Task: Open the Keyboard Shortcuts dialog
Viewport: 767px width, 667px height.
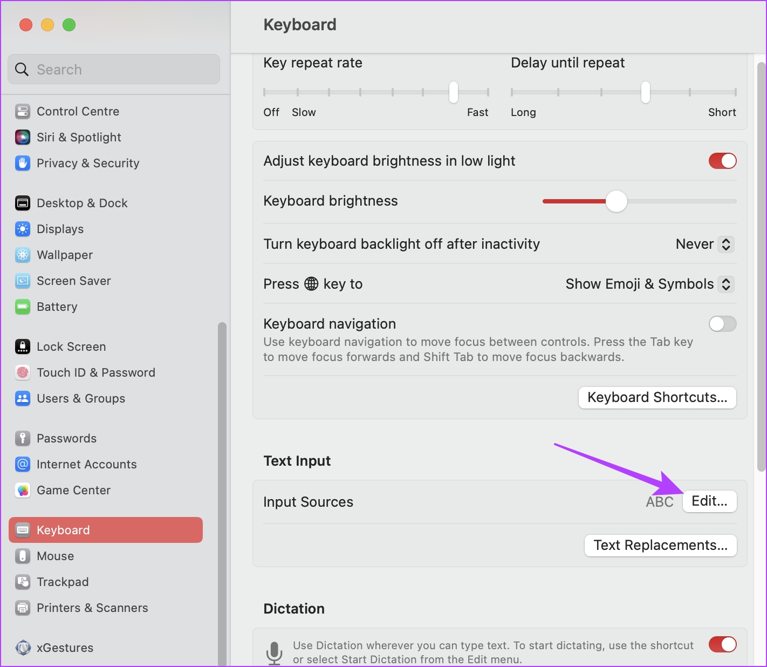Action: click(x=657, y=397)
